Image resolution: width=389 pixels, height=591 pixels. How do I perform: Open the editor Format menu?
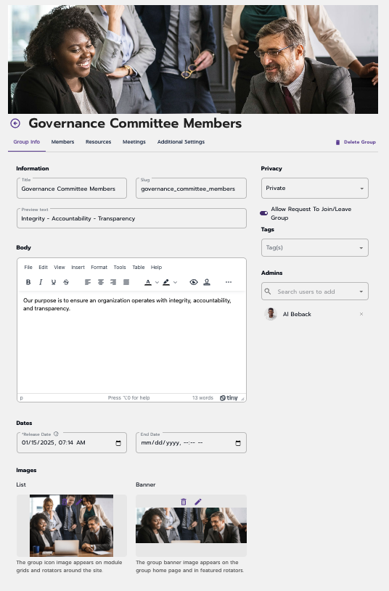pos(99,268)
